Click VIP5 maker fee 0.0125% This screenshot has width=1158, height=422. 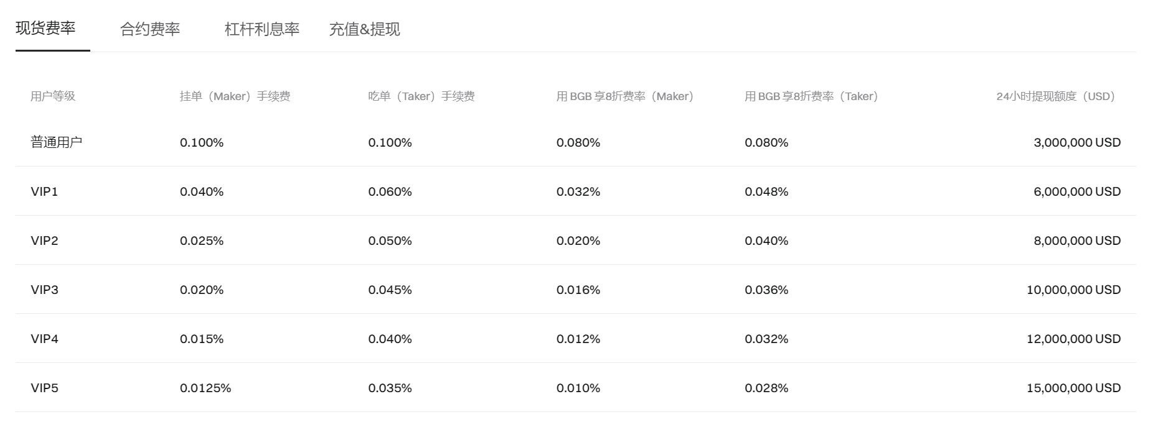[x=205, y=388]
